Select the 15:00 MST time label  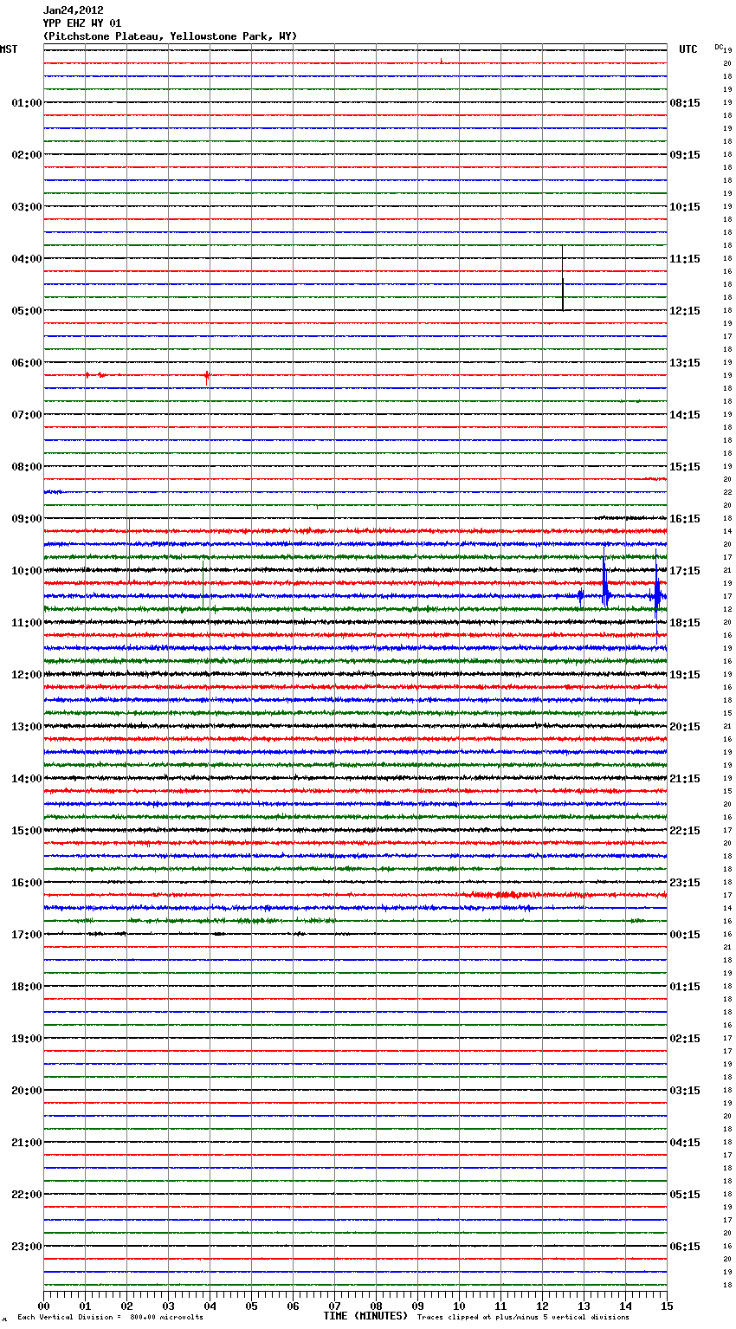click(27, 831)
